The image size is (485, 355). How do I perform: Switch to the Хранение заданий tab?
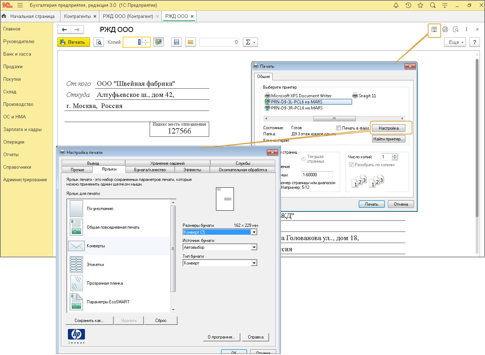click(168, 163)
